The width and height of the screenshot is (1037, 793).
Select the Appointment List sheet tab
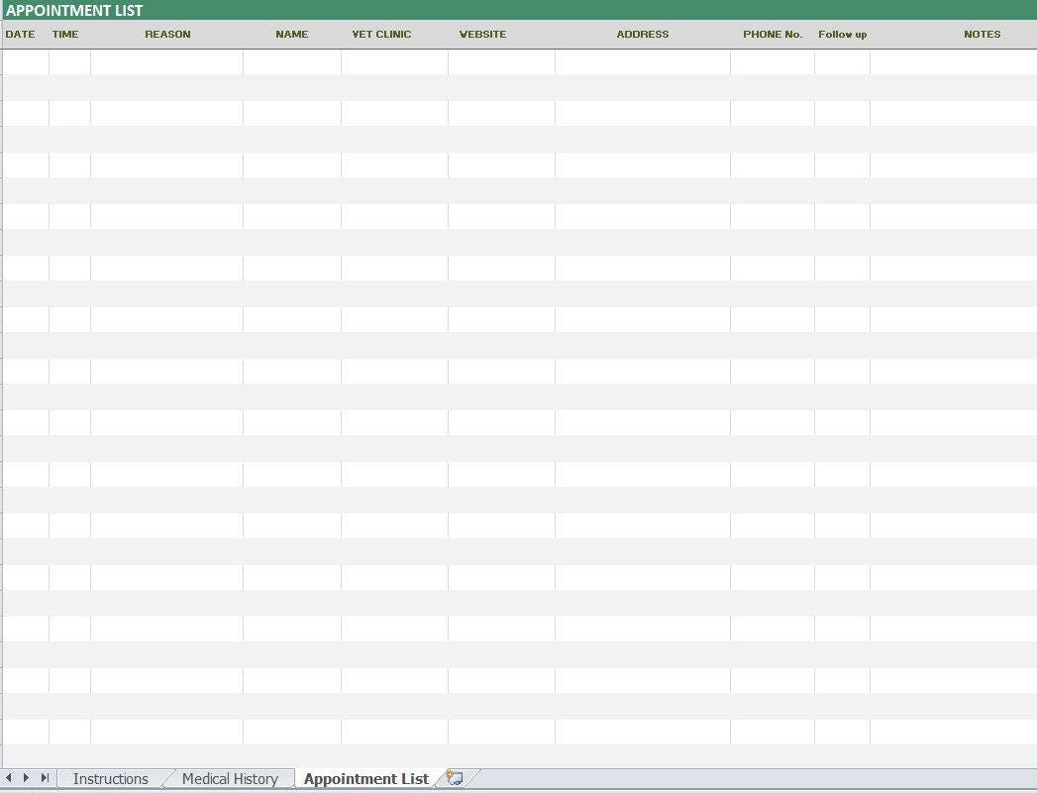click(365, 778)
